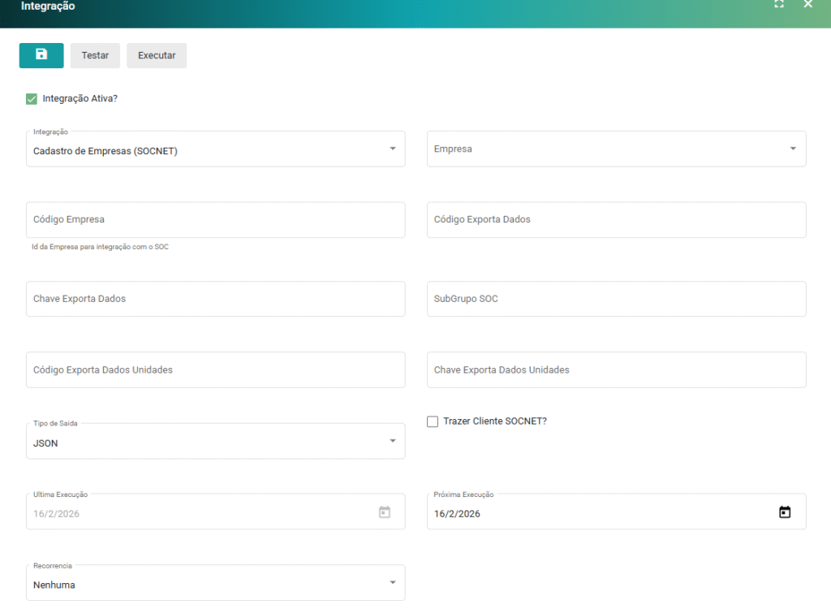Enable Trazer Cliente SOCNET checkbox
The height and width of the screenshot is (609, 831).
tap(433, 421)
